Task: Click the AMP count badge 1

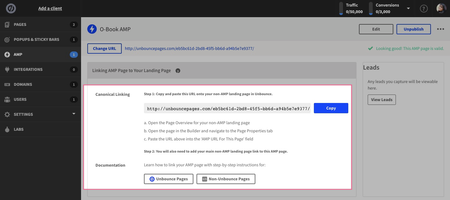Action: 74,55
